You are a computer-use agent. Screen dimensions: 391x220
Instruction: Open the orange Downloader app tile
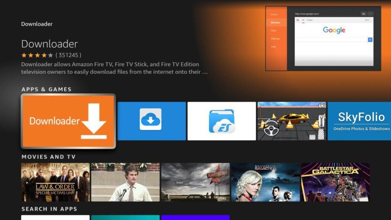(x=68, y=121)
